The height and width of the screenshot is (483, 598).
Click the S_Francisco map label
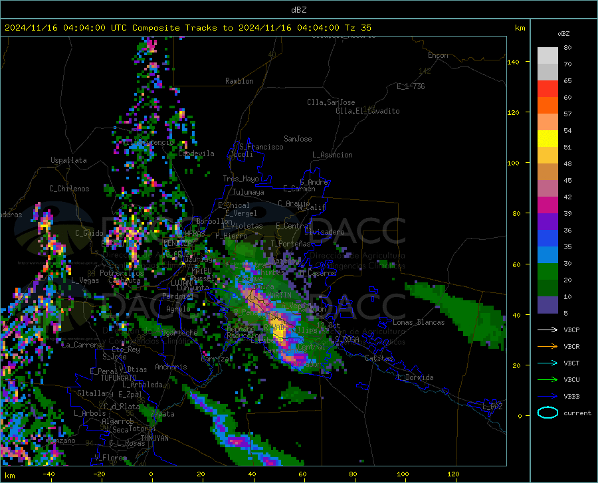(261, 147)
